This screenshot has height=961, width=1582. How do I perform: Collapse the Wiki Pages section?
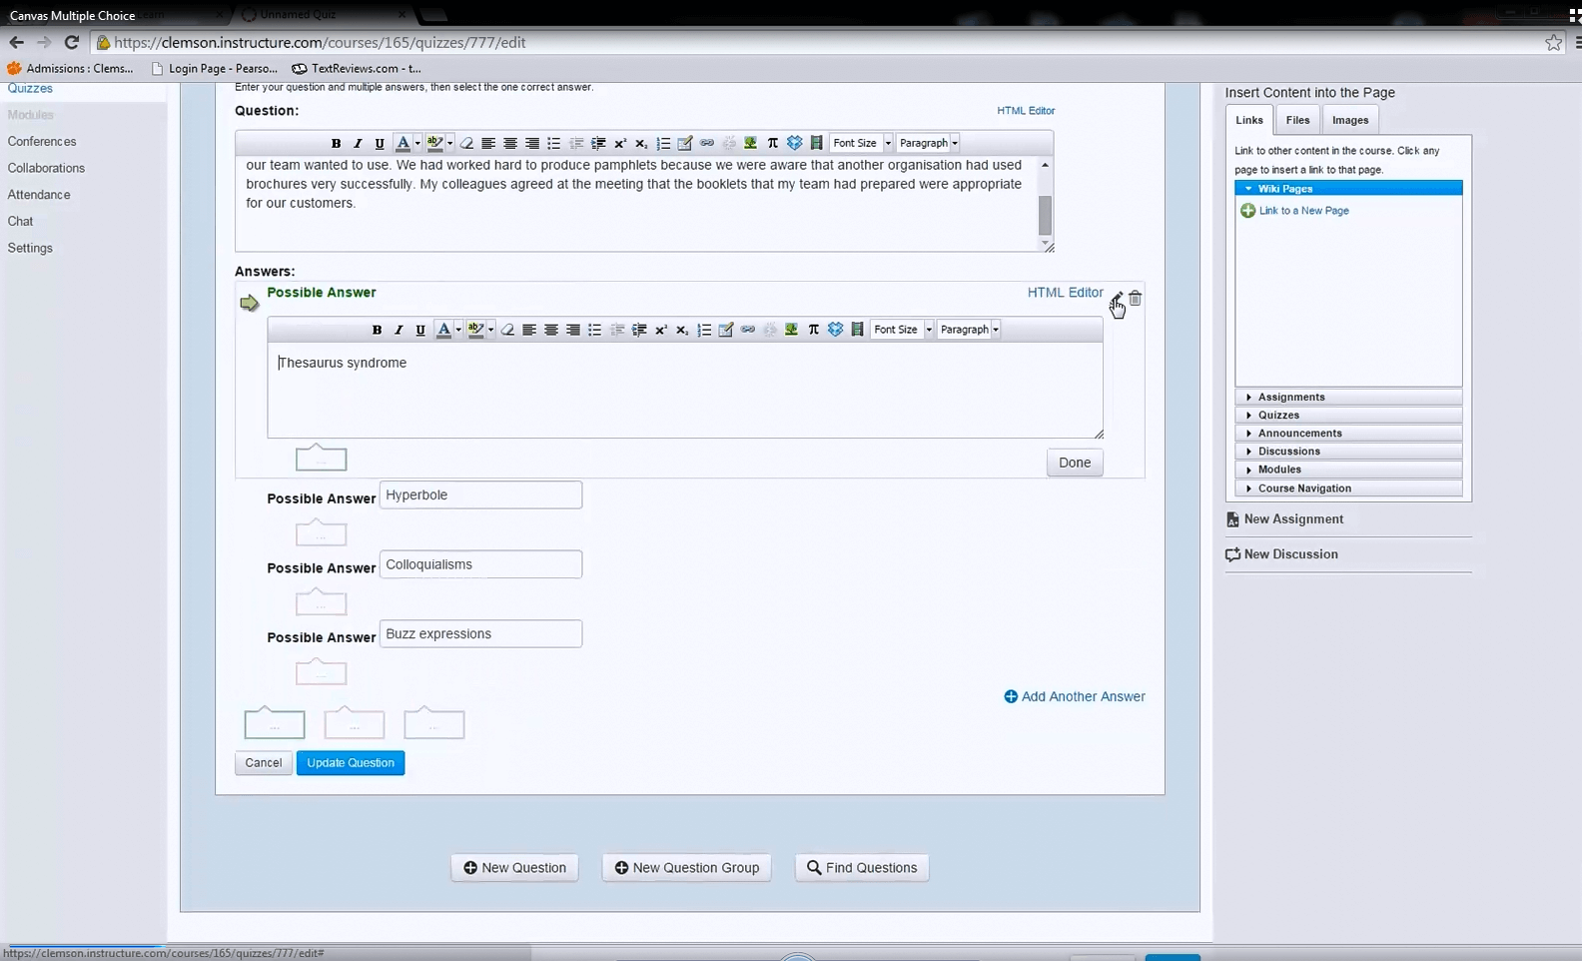[1348, 188]
